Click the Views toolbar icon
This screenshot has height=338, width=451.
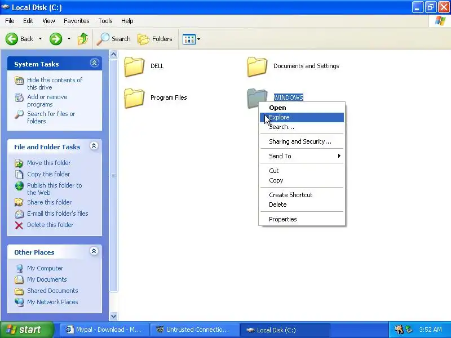point(189,39)
